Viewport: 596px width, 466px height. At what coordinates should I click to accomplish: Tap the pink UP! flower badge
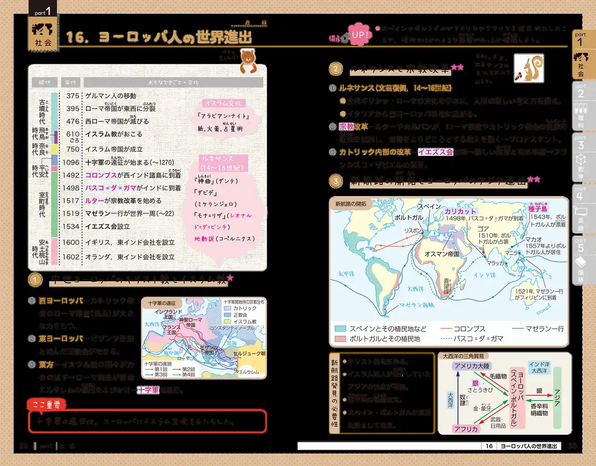click(x=360, y=34)
